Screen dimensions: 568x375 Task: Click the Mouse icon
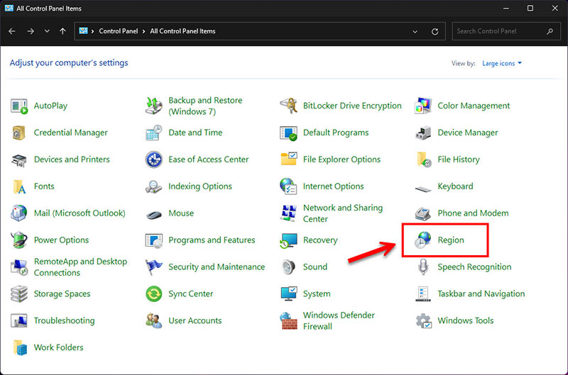coord(153,215)
